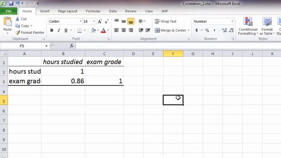Click the Undo arrow icon

click(18, 3)
